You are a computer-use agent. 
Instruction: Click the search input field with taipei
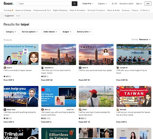44,4
